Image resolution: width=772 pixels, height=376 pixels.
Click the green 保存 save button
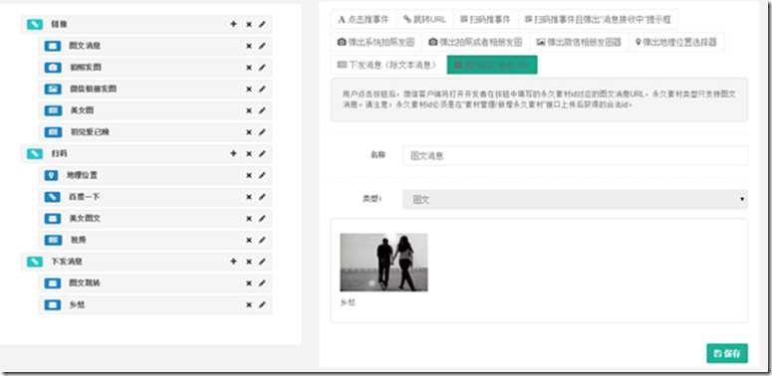[727, 353]
